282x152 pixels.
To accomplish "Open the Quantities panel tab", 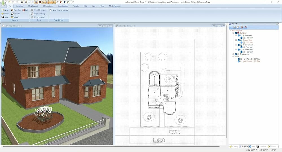I will 261,146.
